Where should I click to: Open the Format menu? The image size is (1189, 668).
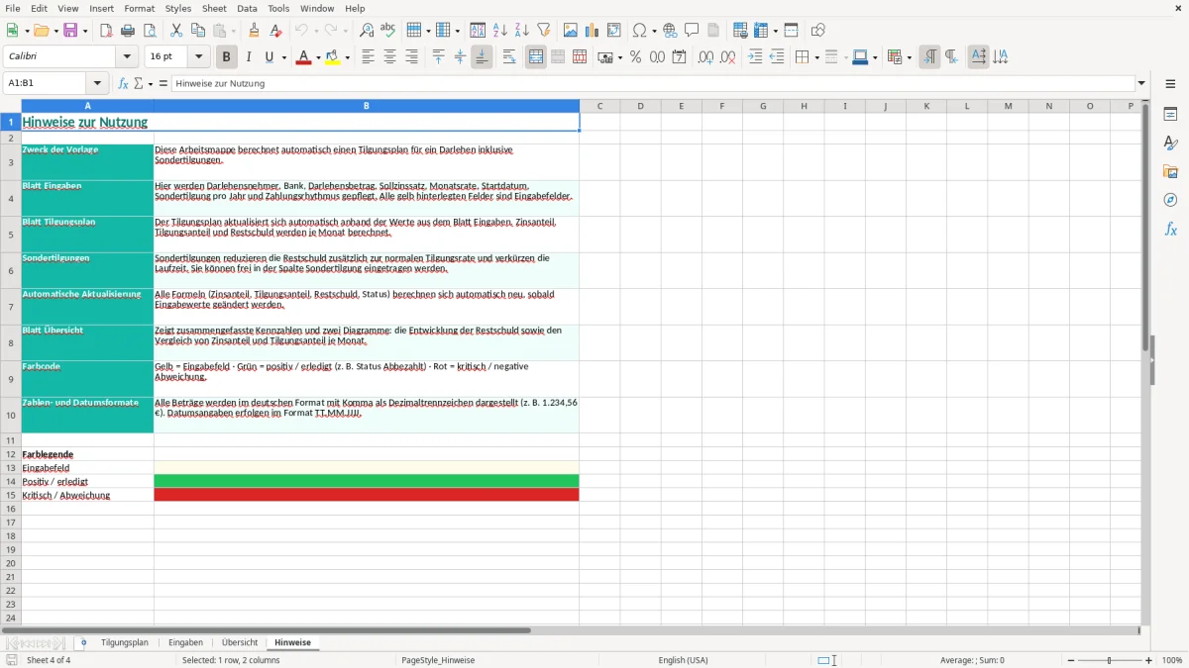pyautogui.click(x=140, y=8)
